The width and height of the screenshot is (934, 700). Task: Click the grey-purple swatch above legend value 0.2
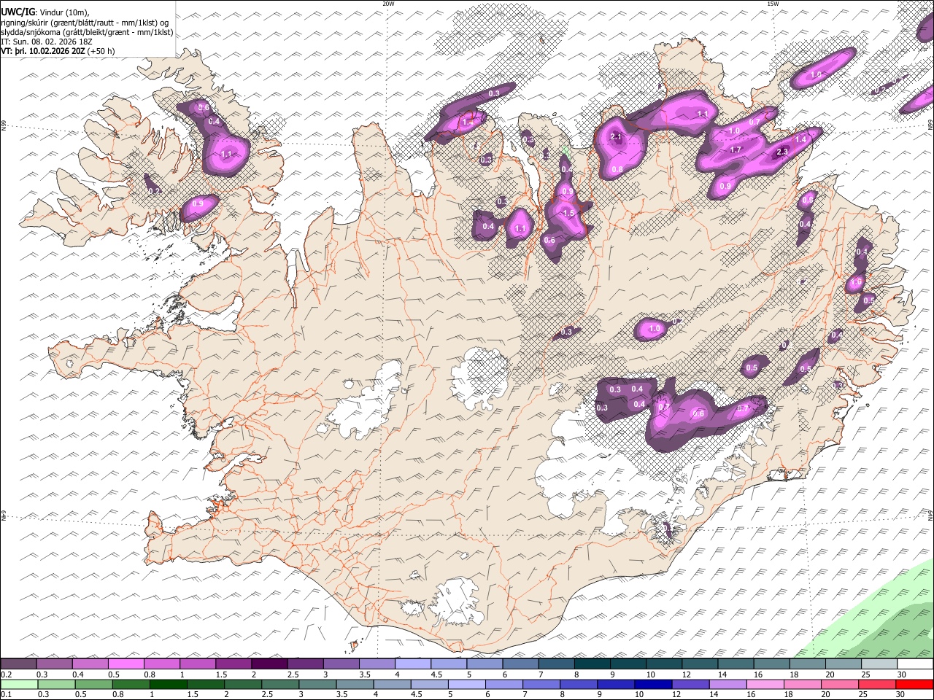(x=18, y=664)
